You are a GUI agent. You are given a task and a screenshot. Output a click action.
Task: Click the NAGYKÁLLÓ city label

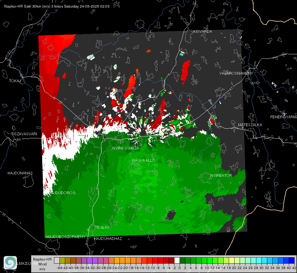point(144,160)
